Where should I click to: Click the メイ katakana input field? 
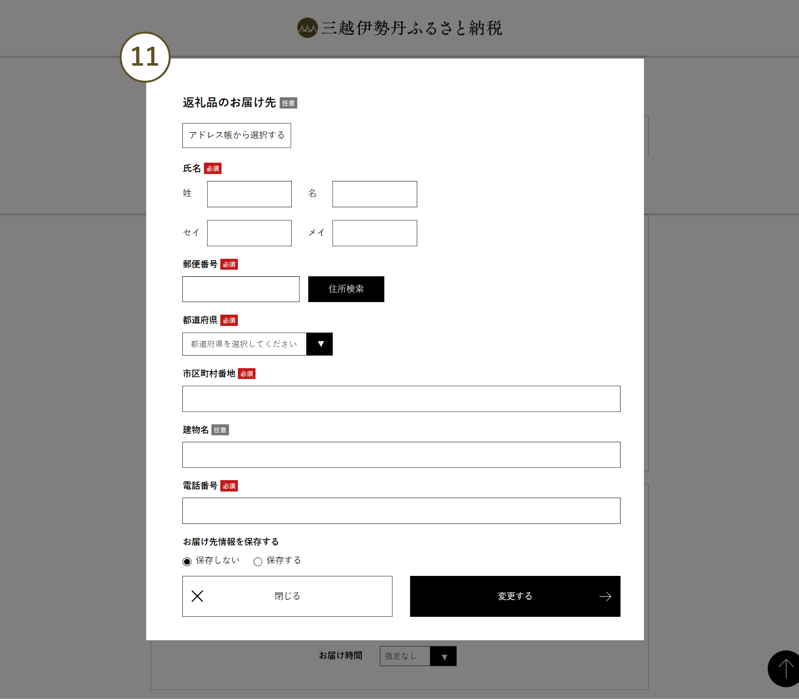tap(374, 233)
